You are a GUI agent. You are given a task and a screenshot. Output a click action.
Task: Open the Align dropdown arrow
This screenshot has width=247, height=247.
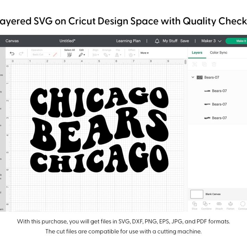[98, 55]
